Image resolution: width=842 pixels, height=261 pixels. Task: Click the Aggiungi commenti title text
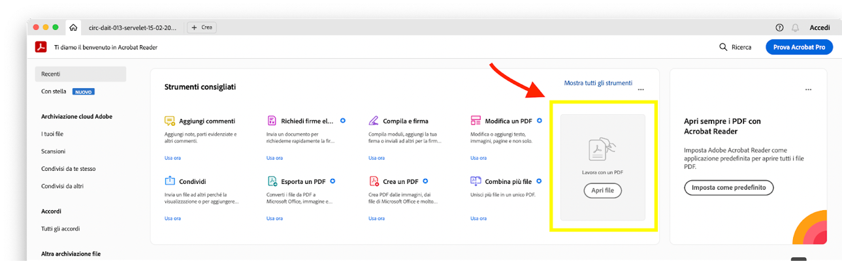pyautogui.click(x=207, y=121)
